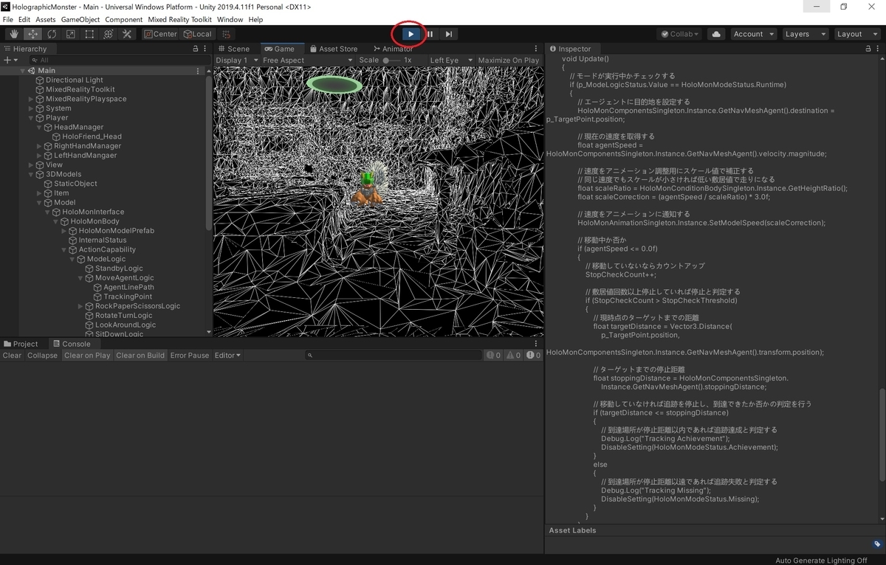The height and width of the screenshot is (565, 886).
Task: Open the Assets menu
Action: point(45,19)
